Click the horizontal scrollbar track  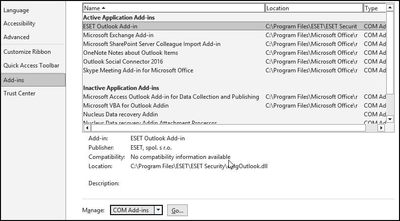point(372,128)
